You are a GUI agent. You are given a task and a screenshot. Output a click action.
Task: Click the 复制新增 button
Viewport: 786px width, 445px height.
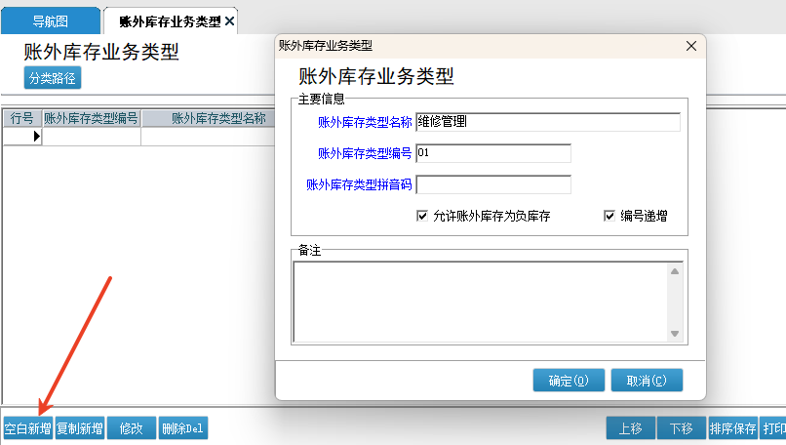(x=80, y=428)
